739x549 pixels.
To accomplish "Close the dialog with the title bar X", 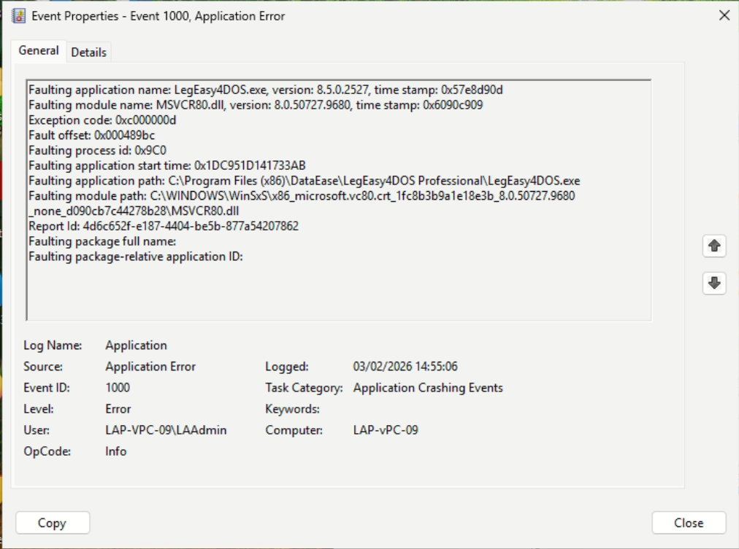I will click(x=724, y=15).
